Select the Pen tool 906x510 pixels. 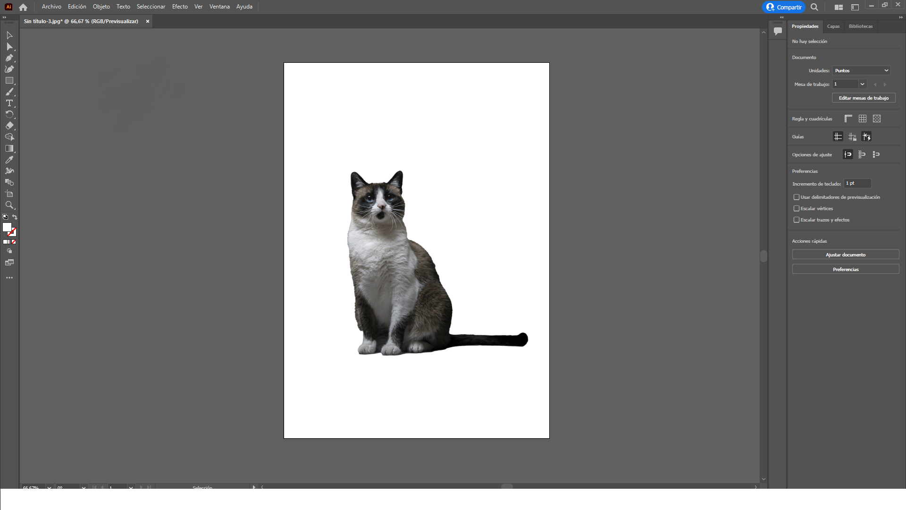(x=9, y=58)
